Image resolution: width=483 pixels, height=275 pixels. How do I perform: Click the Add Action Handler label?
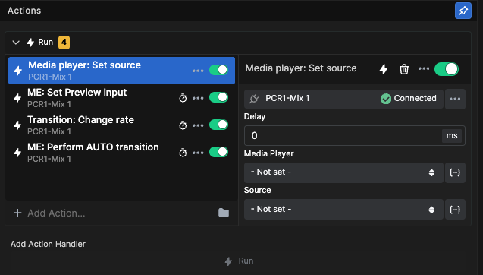[48, 244]
